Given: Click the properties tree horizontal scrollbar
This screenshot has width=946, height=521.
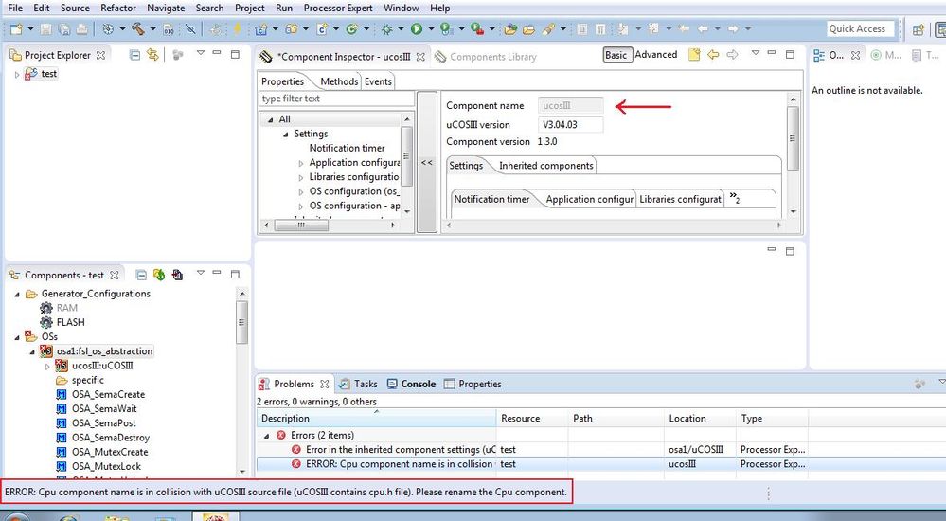Looking at the screenshot, I should click(329, 225).
